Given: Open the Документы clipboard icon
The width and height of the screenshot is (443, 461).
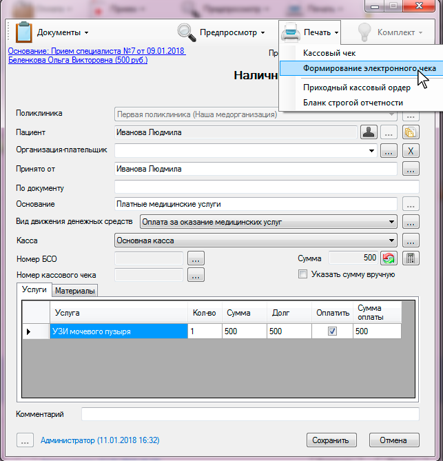Looking at the screenshot, I should coord(24,32).
